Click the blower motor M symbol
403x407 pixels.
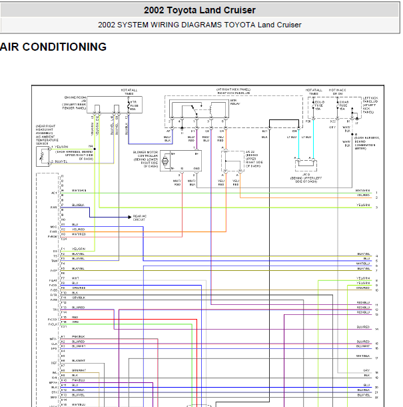click(165, 161)
